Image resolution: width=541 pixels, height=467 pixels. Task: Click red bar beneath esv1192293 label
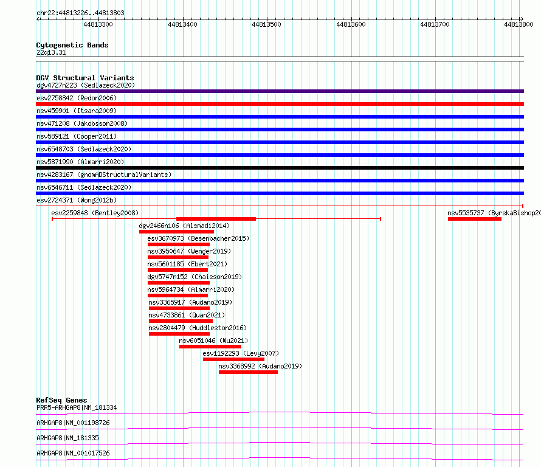(233, 359)
